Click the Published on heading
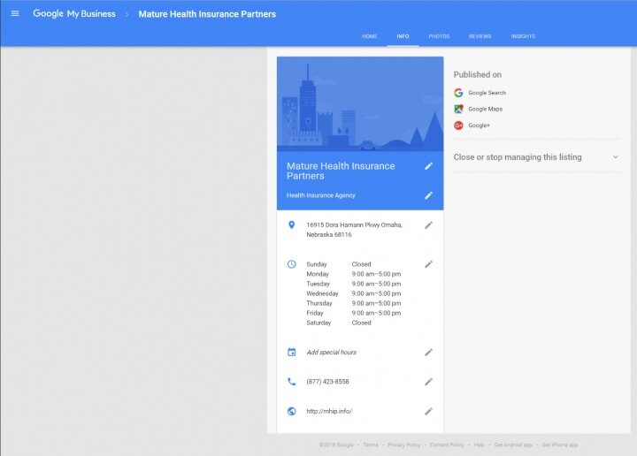 478,74
